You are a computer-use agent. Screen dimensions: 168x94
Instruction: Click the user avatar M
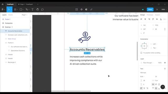coord(143,9)
